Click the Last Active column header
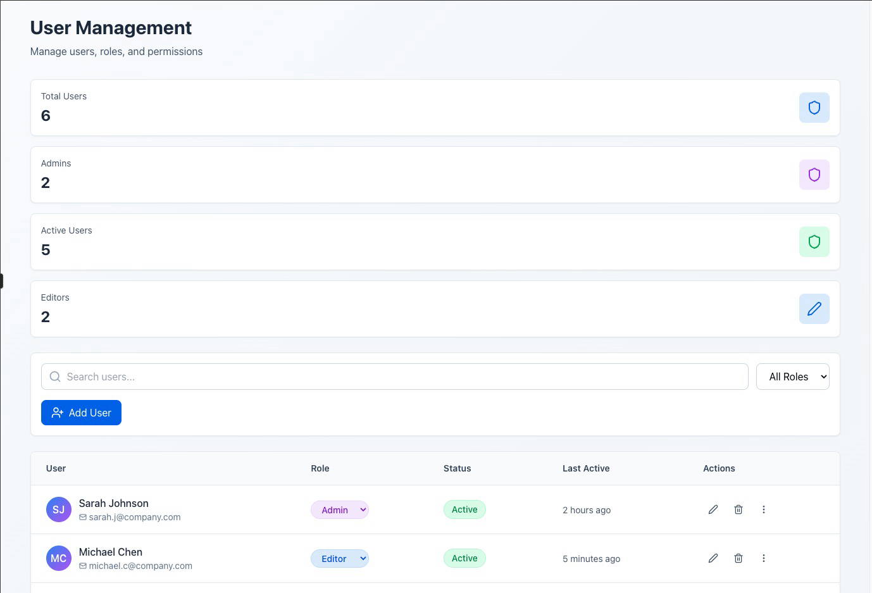 pos(586,468)
